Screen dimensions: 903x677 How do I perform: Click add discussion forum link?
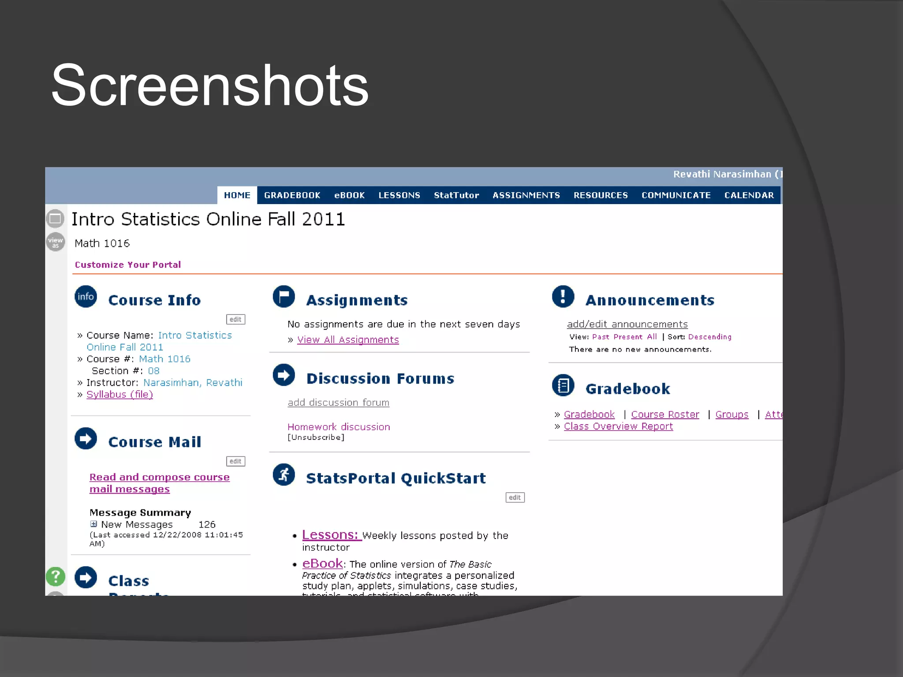[338, 402]
